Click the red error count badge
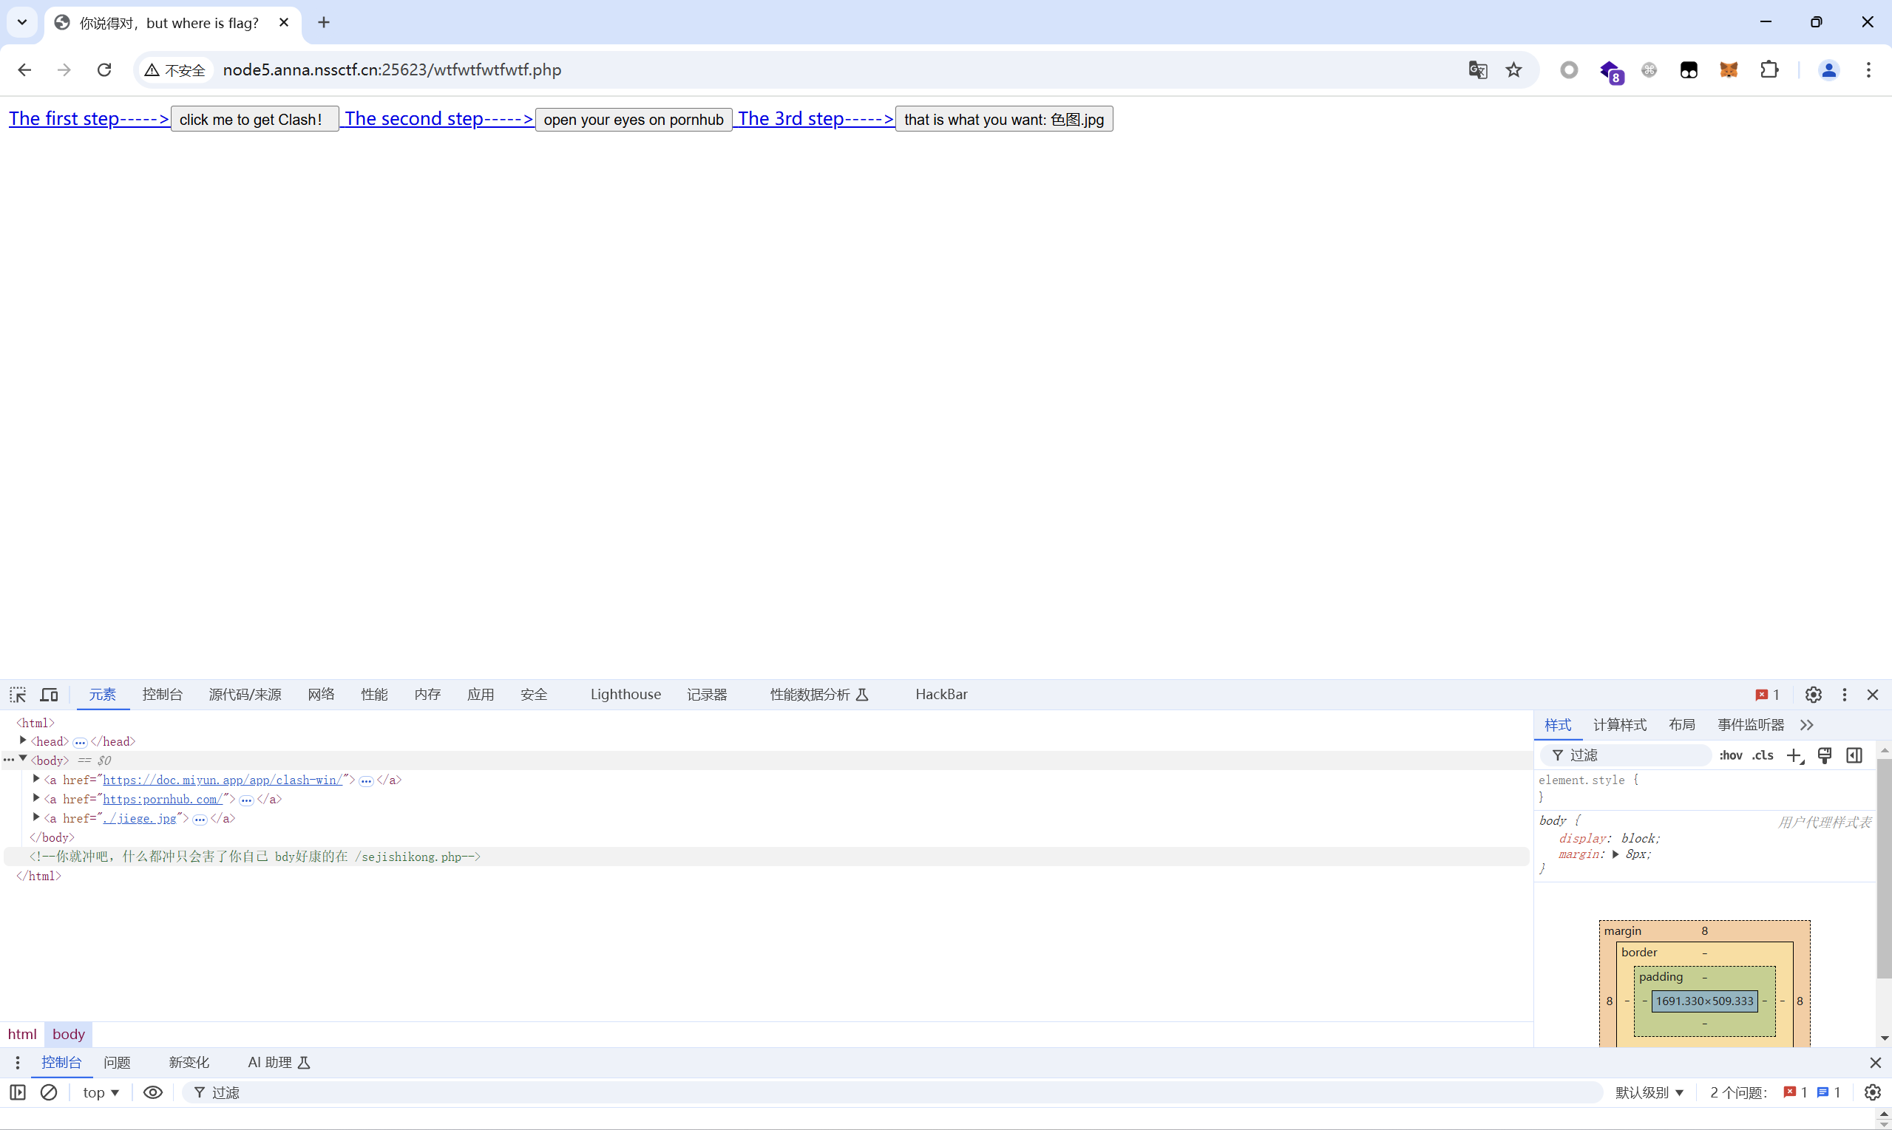The height and width of the screenshot is (1130, 1892). click(1767, 695)
